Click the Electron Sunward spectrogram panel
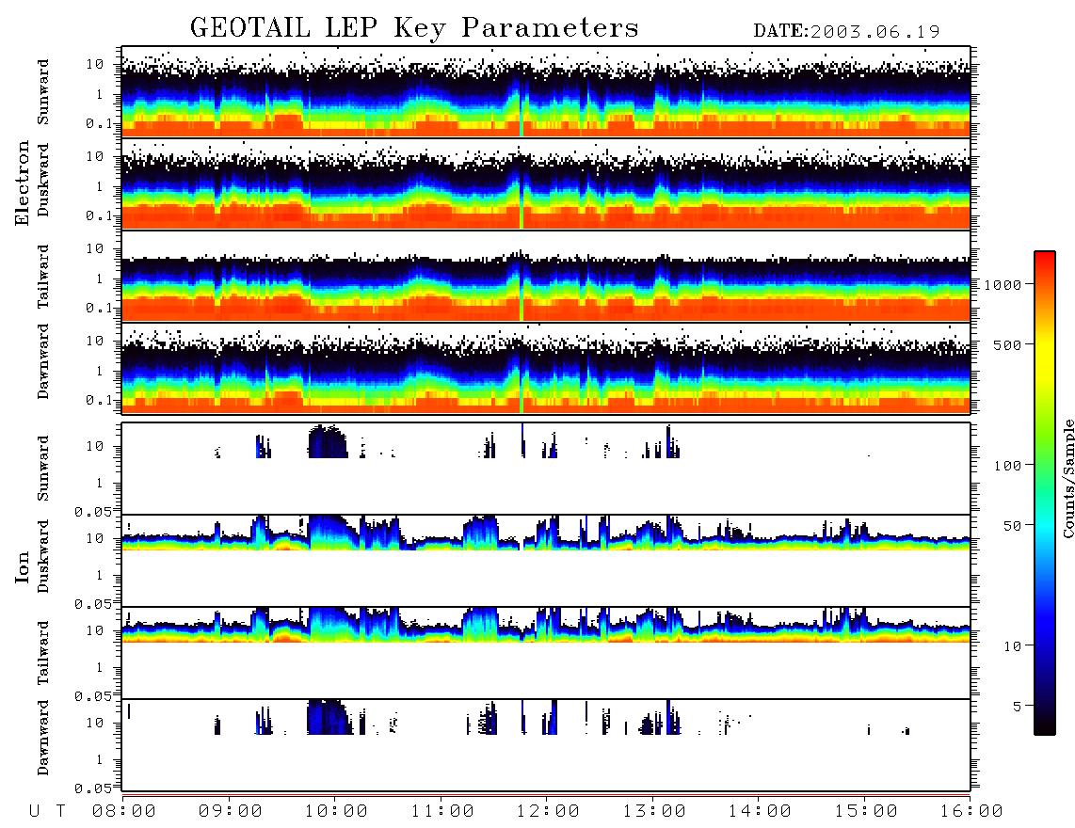This screenshot has height=828, width=1075. [546, 91]
